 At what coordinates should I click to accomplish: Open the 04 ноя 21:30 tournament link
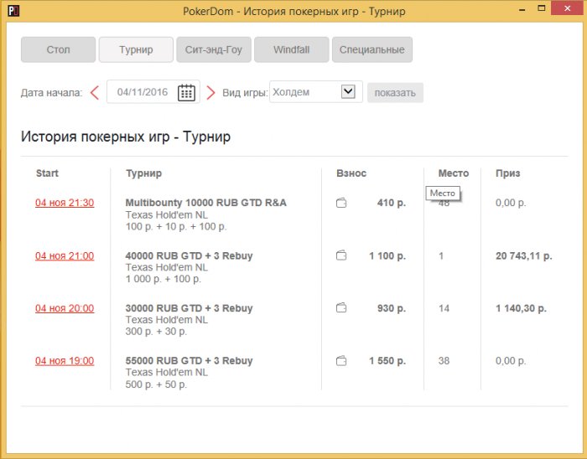tap(65, 203)
